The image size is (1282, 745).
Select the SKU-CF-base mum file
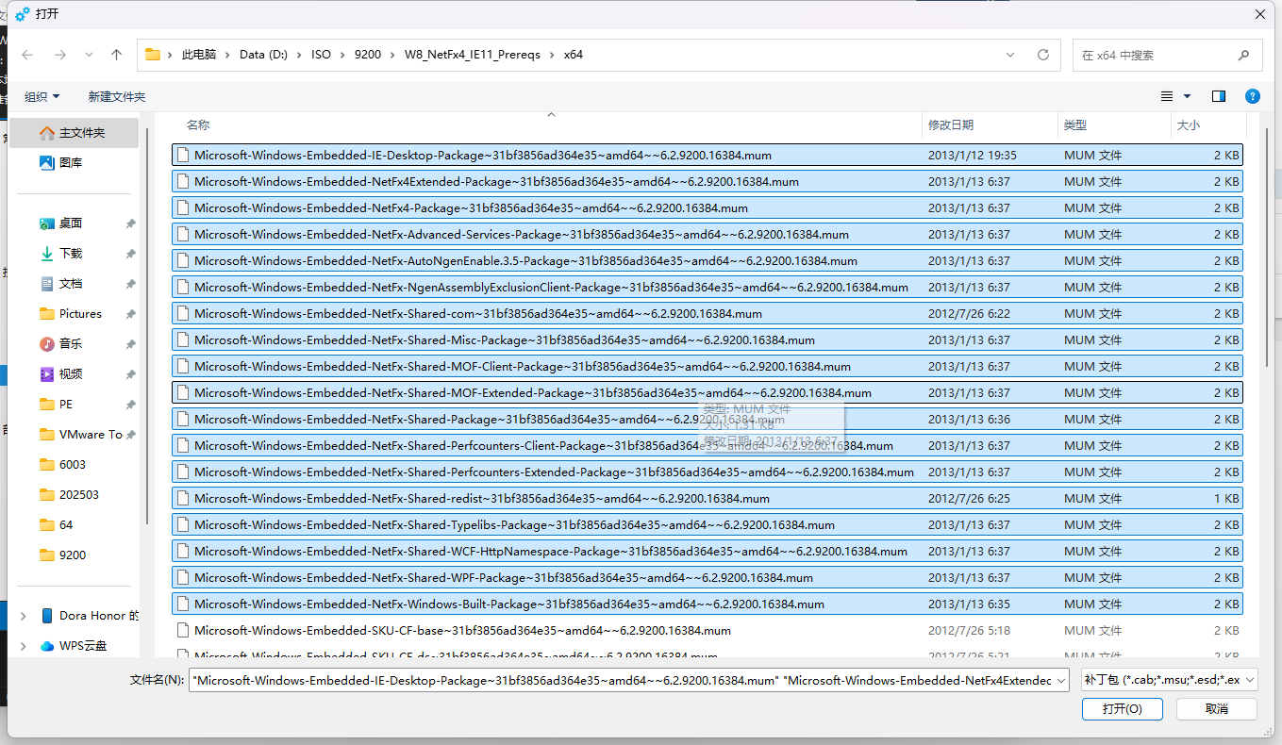pyautogui.click(x=708, y=630)
